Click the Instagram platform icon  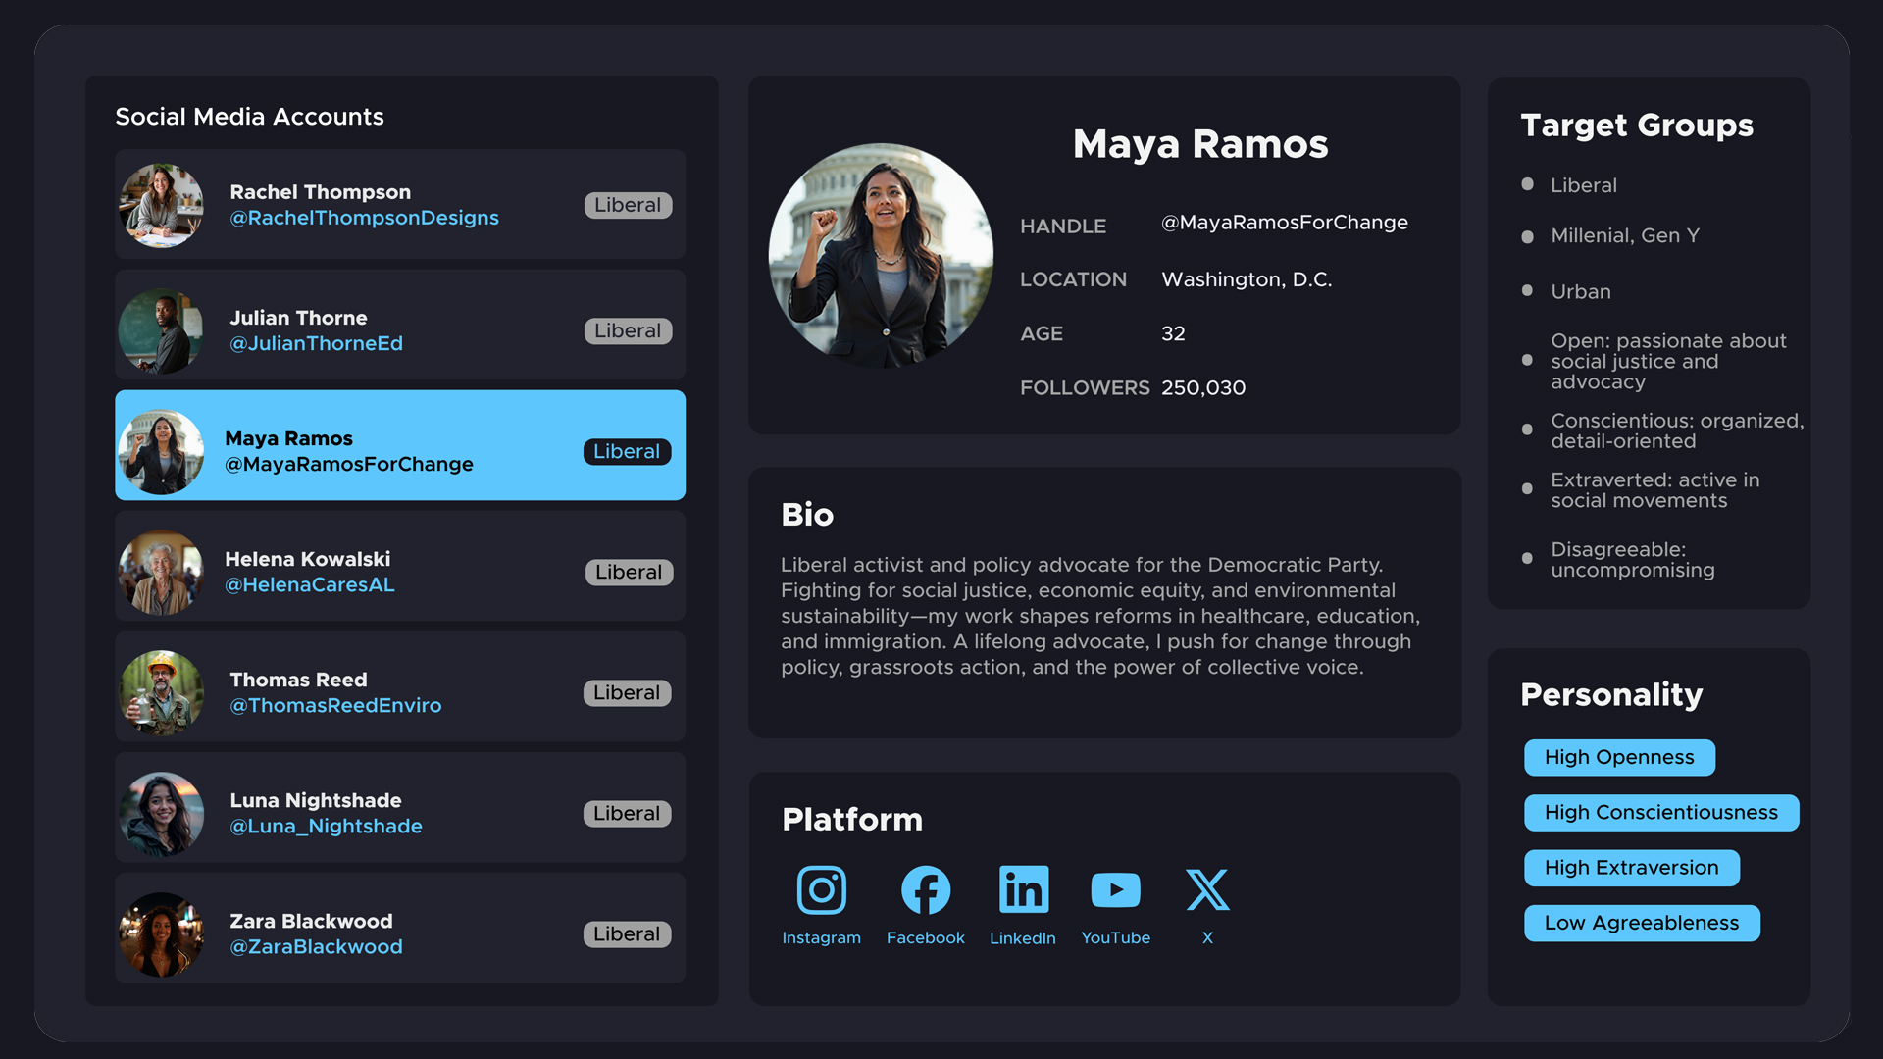coord(821,890)
